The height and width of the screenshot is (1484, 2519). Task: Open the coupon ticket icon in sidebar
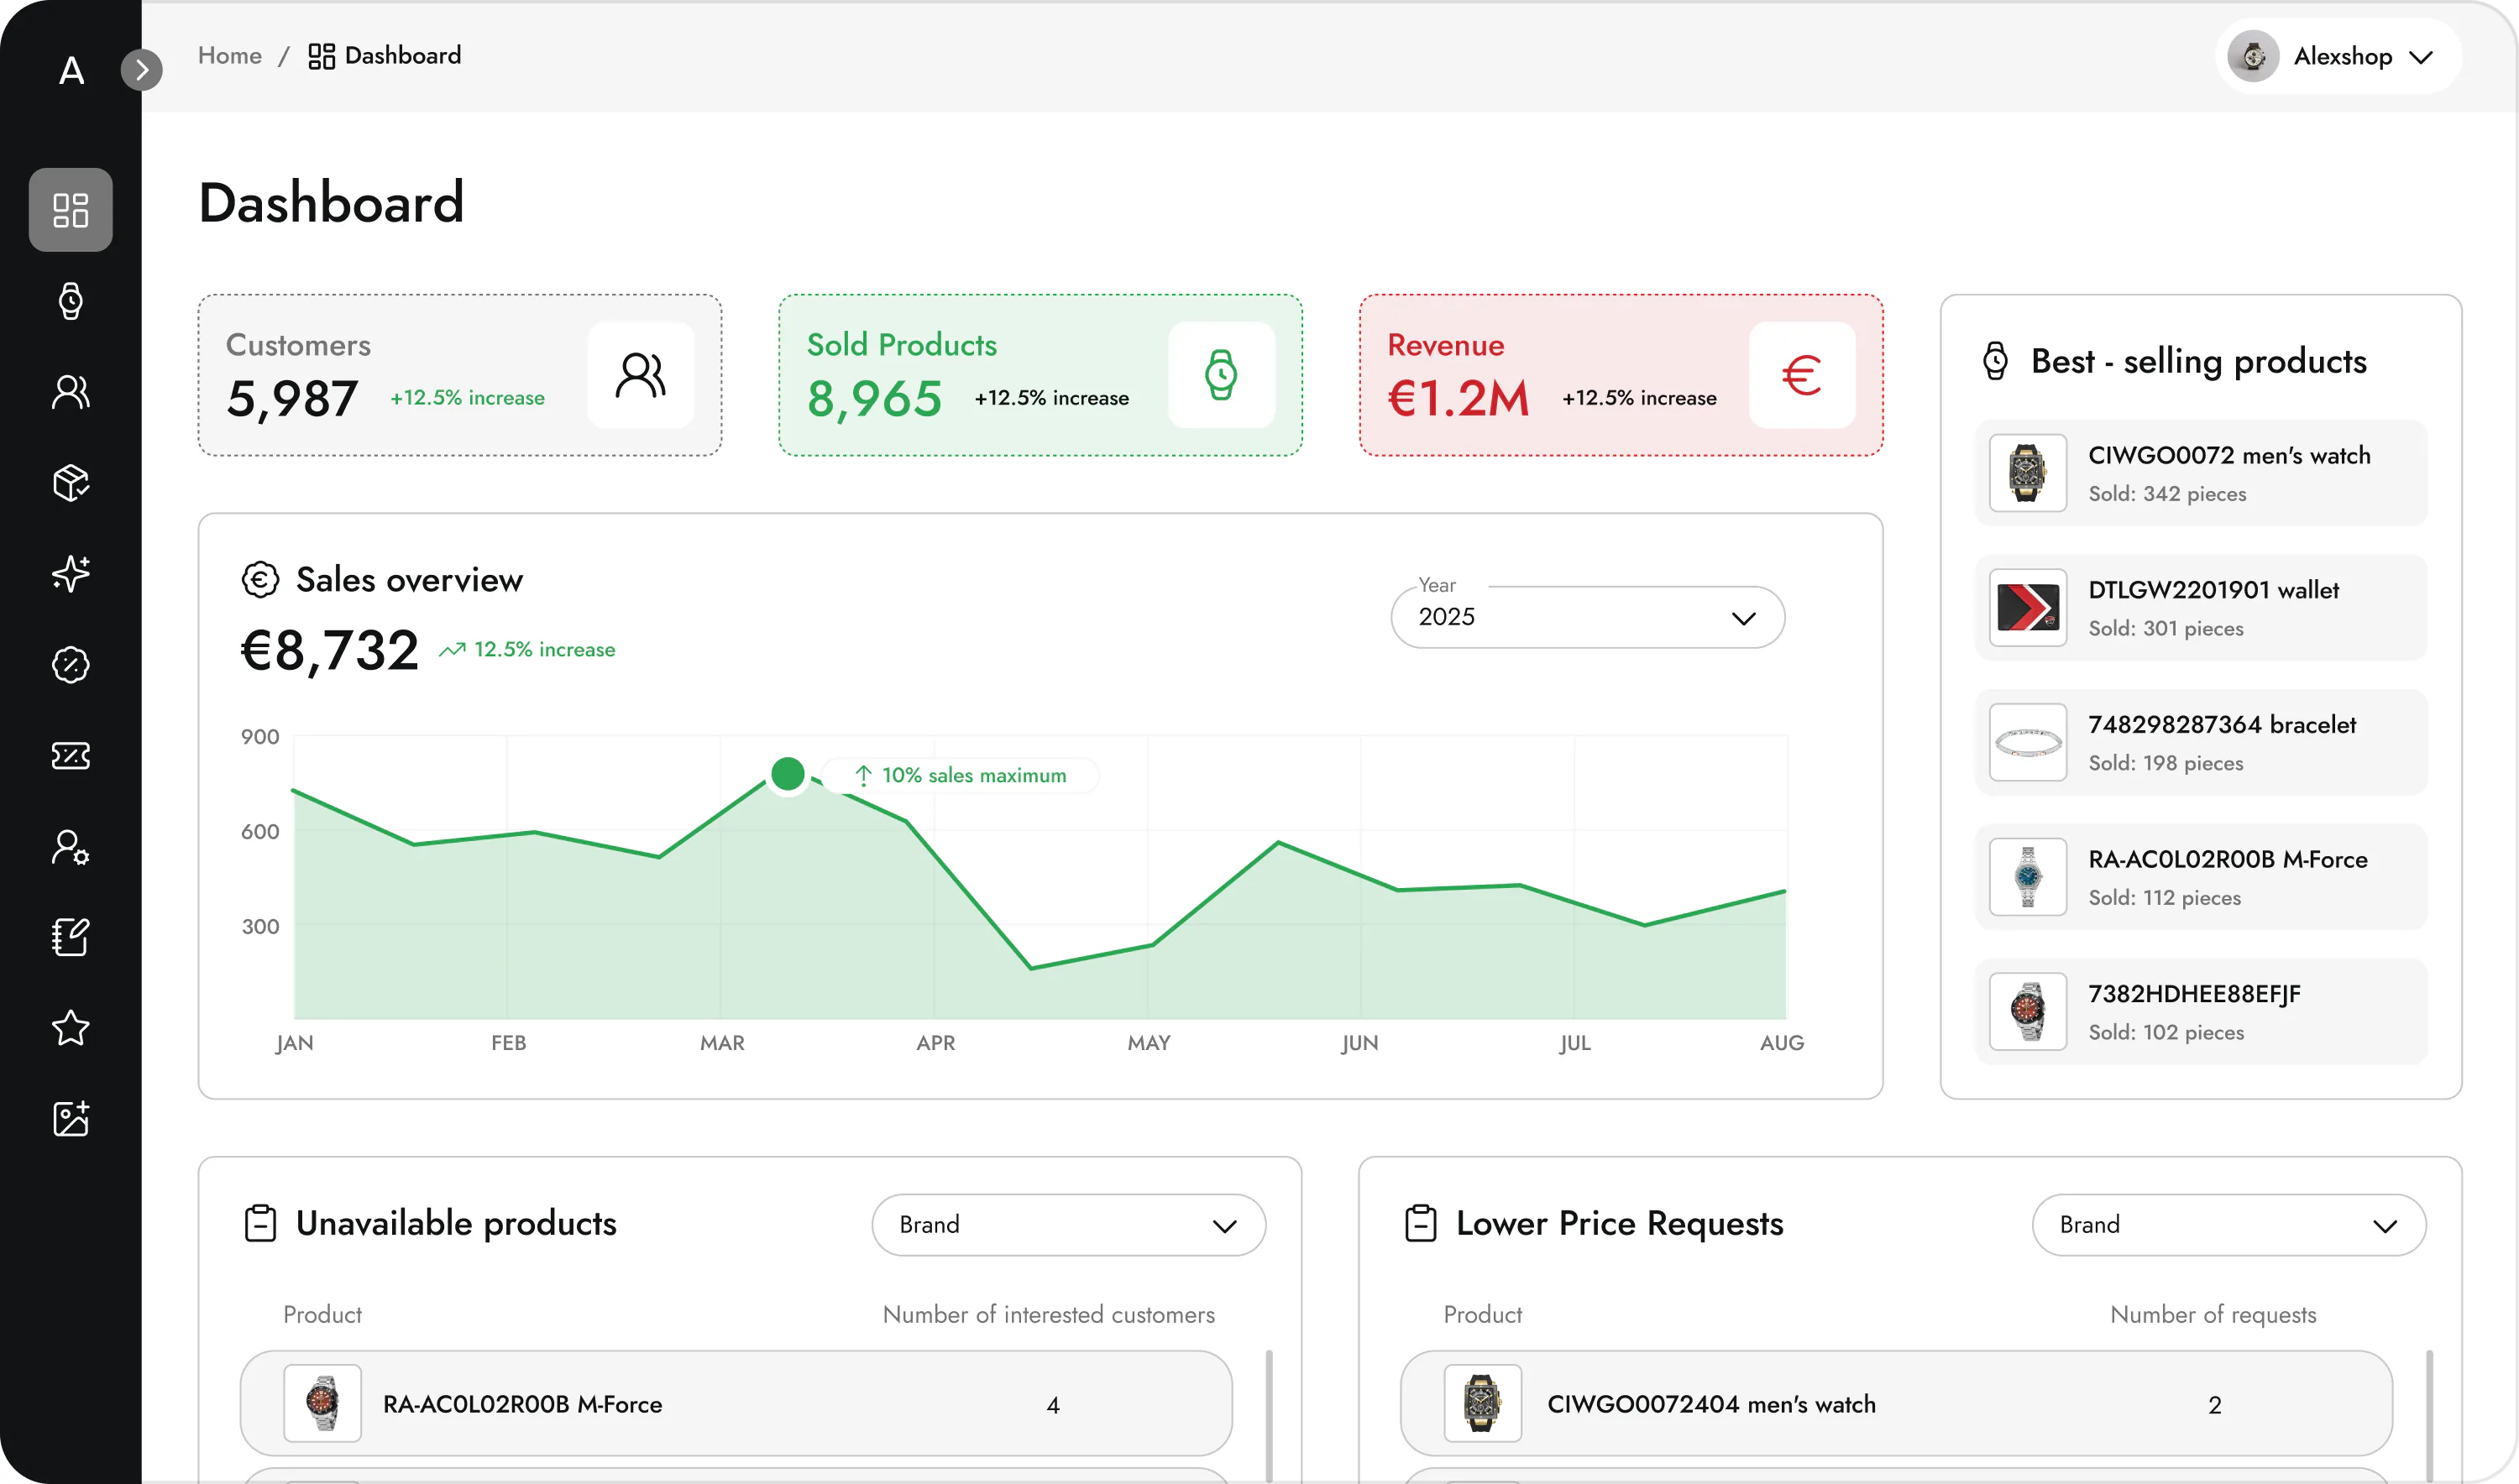tap(70, 756)
